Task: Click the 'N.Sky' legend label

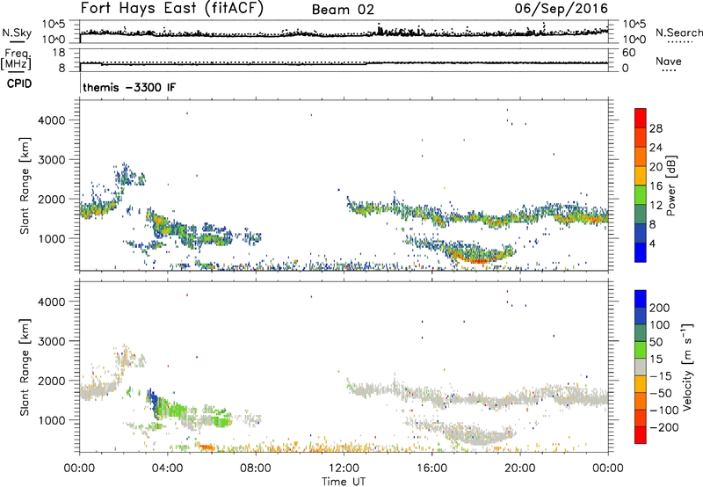Action: [x=17, y=33]
